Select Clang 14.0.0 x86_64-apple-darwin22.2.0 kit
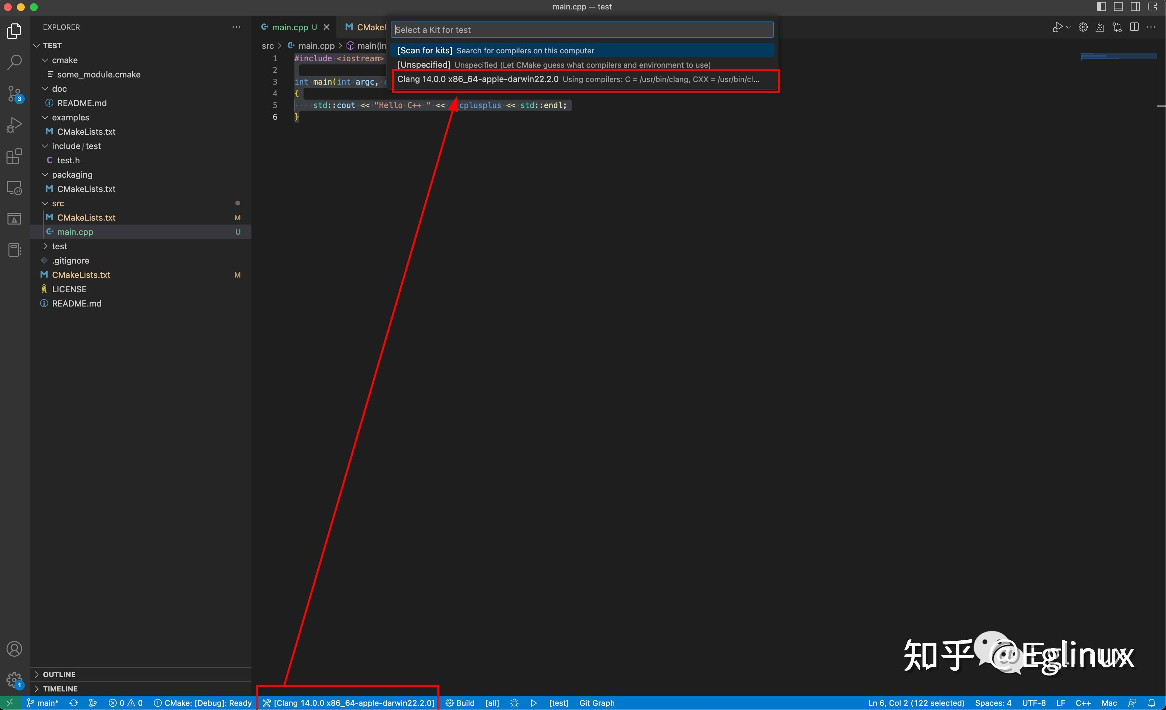The image size is (1166, 710). click(583, 79)
